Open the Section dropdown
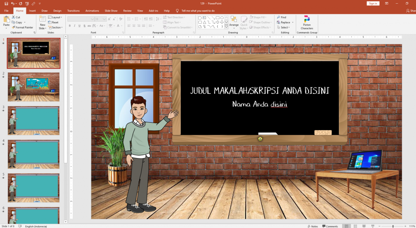This screenshot has height=228, width=416. pos(55,27)
